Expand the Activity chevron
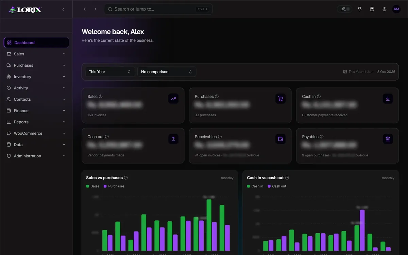408x255 pixels. click(64, 88)
